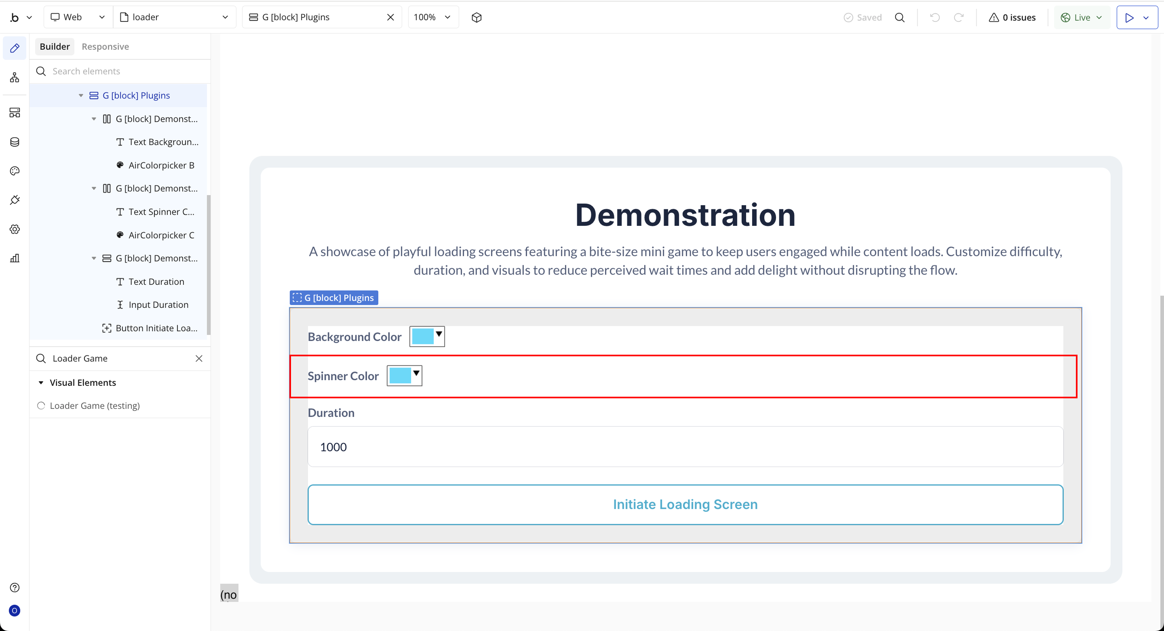This screenshot has width=1164, height=631.
Task: Open the Workflow tab icon
Action: 15,77
